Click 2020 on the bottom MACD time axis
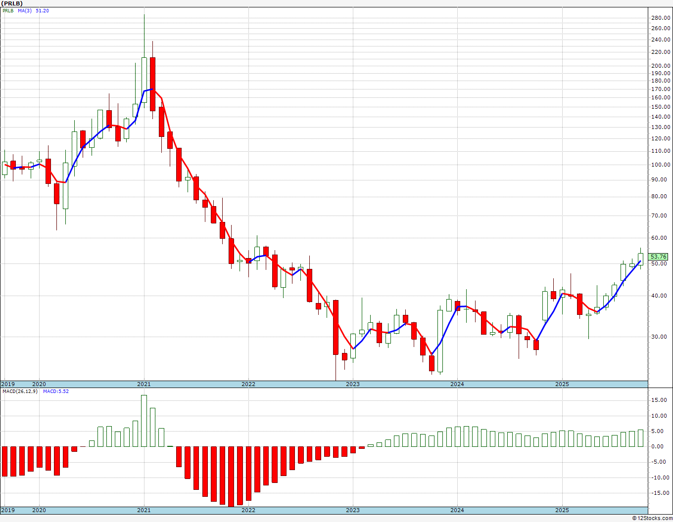This screenshot has width=673, height=522. pos(39,510)
